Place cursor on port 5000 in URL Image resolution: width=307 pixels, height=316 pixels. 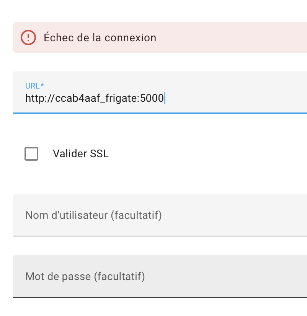click(152, 99)
